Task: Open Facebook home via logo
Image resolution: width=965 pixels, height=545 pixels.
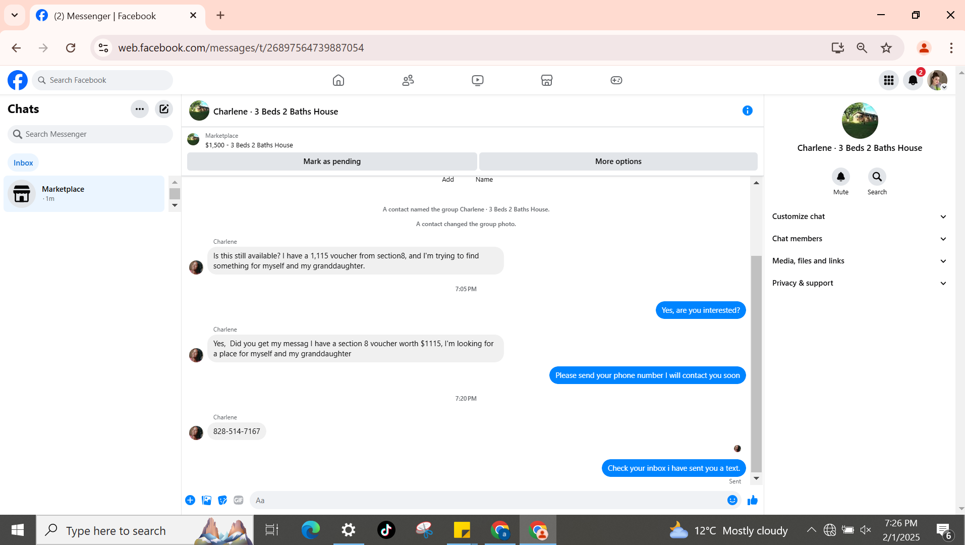Action: pos(18,80)
